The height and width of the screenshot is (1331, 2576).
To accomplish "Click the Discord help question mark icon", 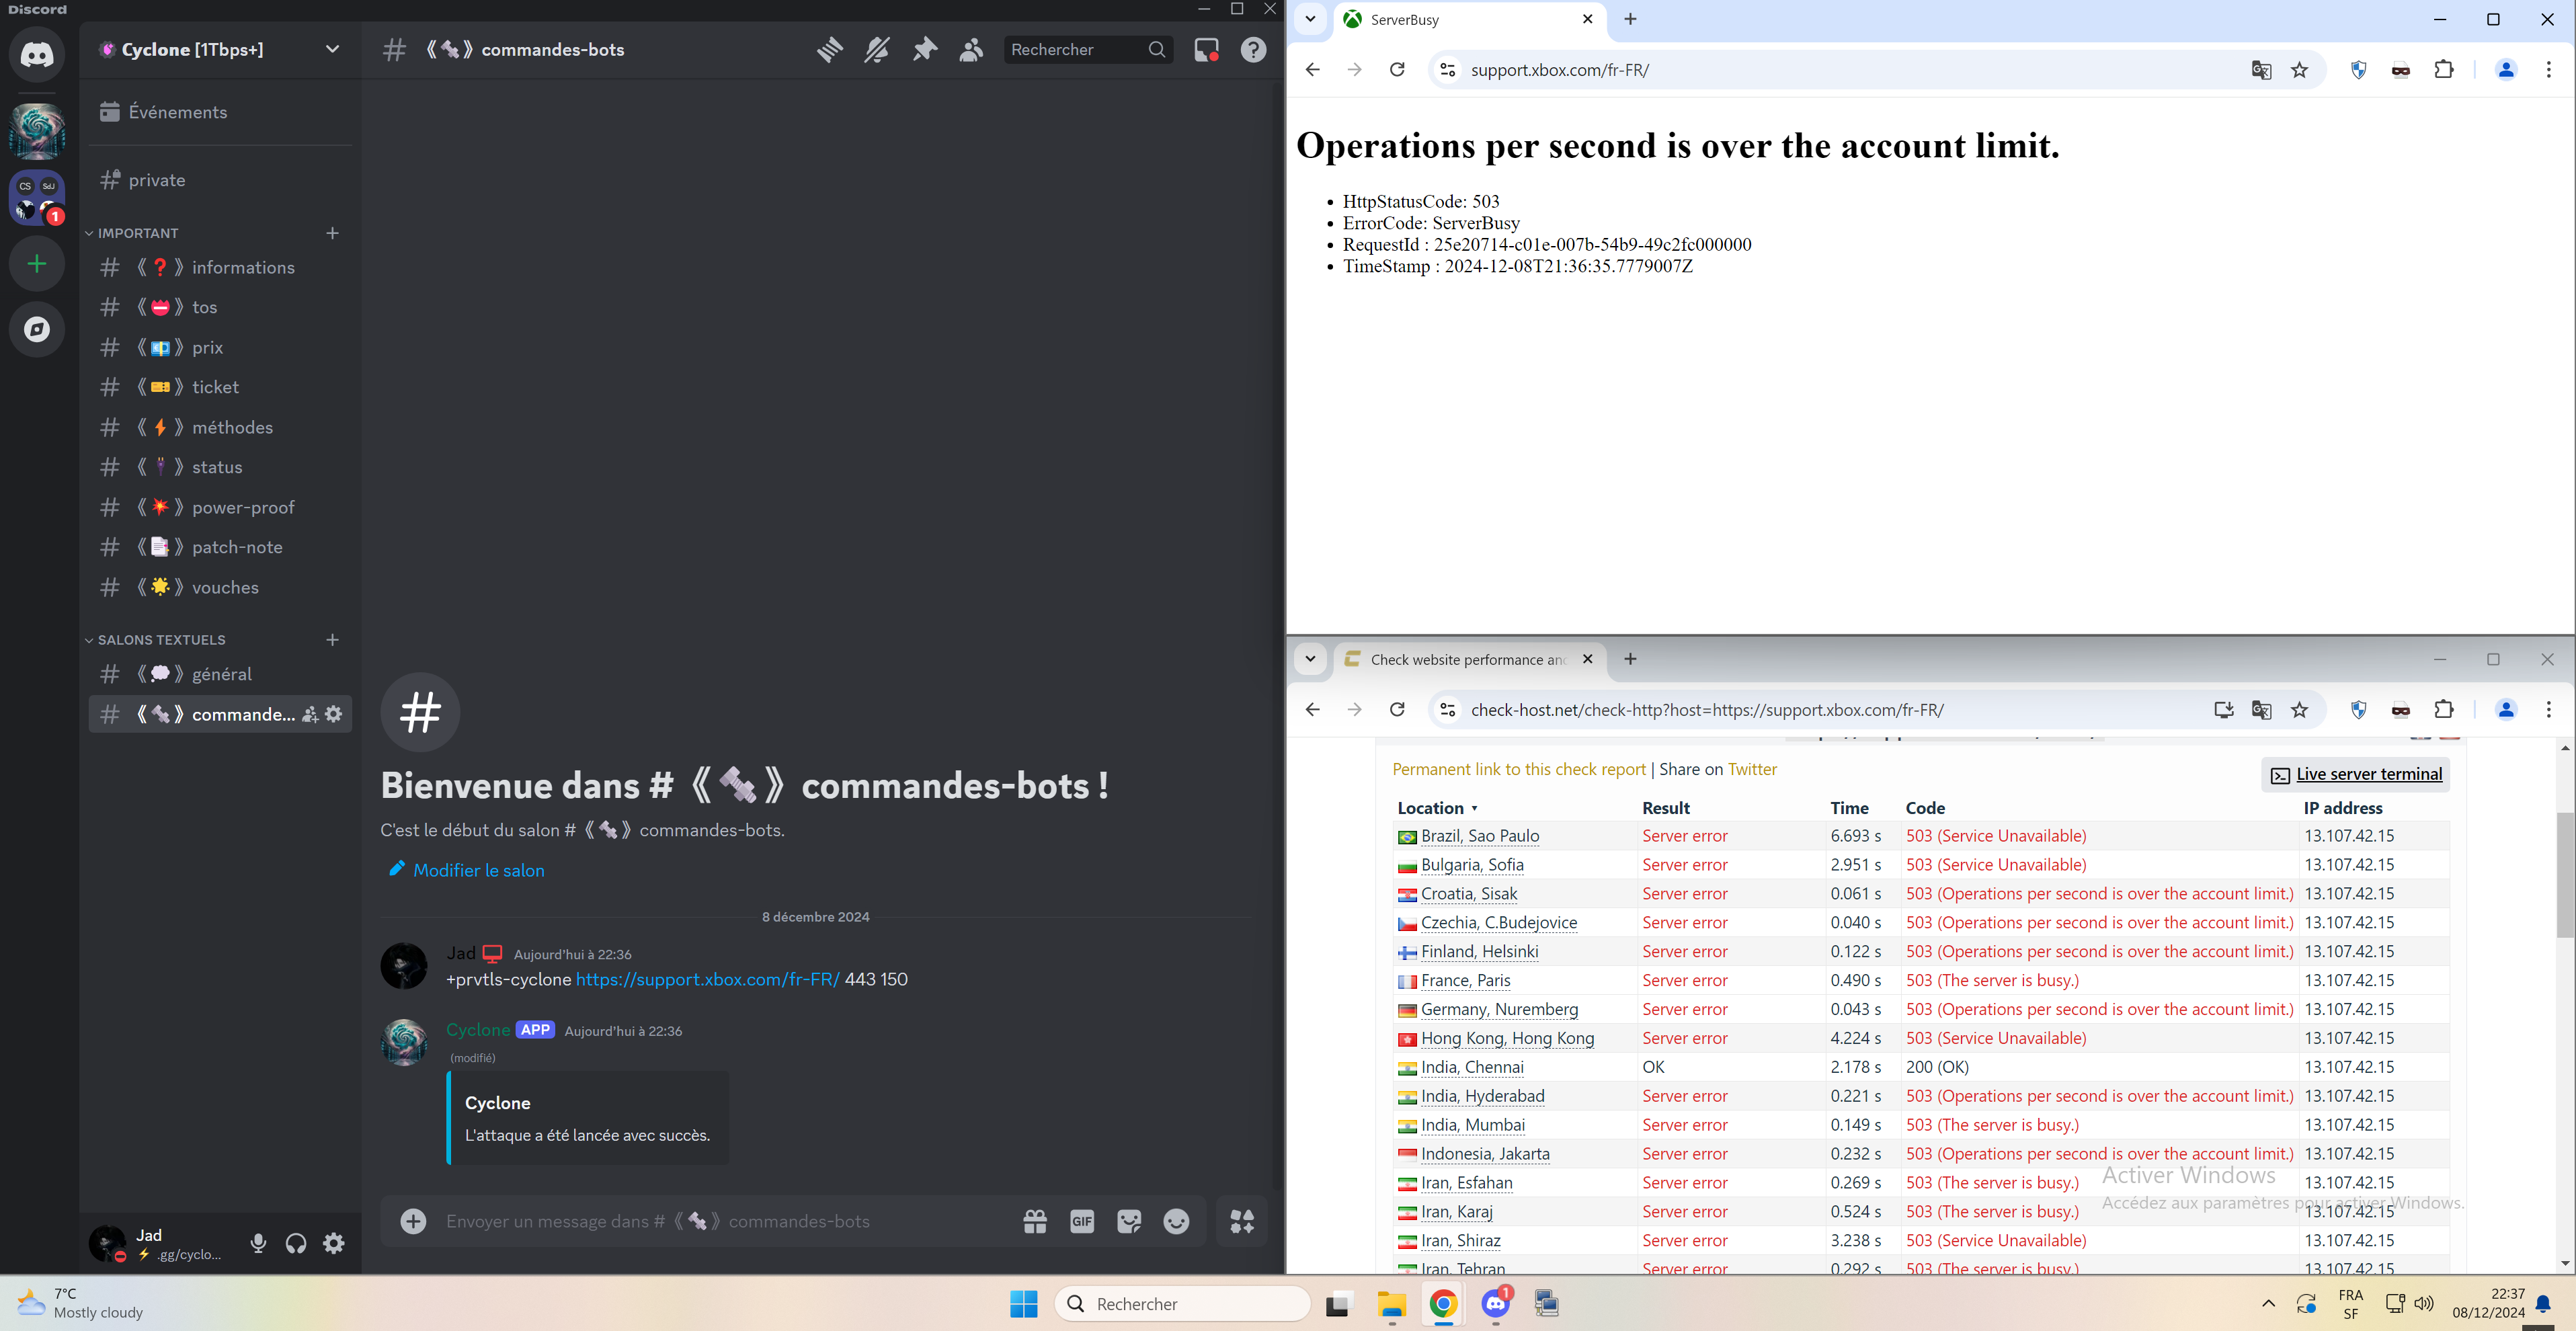I will (1253, 50).
